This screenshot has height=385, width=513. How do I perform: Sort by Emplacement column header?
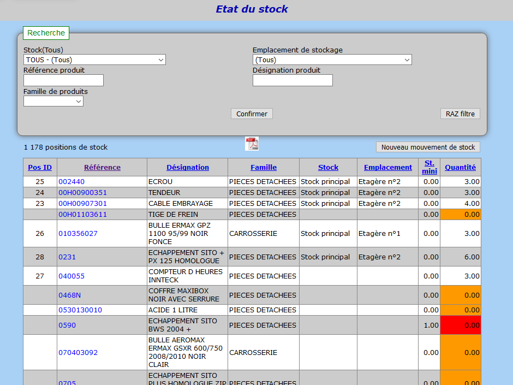coord(388,168)
